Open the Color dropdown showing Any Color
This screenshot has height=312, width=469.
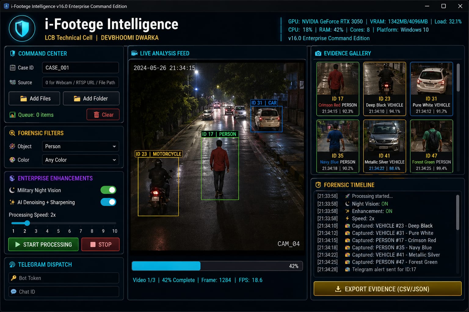pyautogui.click(x=80, y=160)
